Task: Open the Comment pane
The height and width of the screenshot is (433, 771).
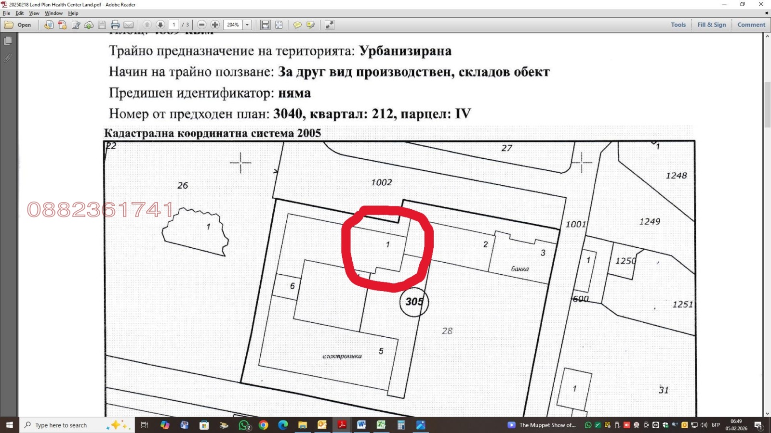Action: point(751,25)
